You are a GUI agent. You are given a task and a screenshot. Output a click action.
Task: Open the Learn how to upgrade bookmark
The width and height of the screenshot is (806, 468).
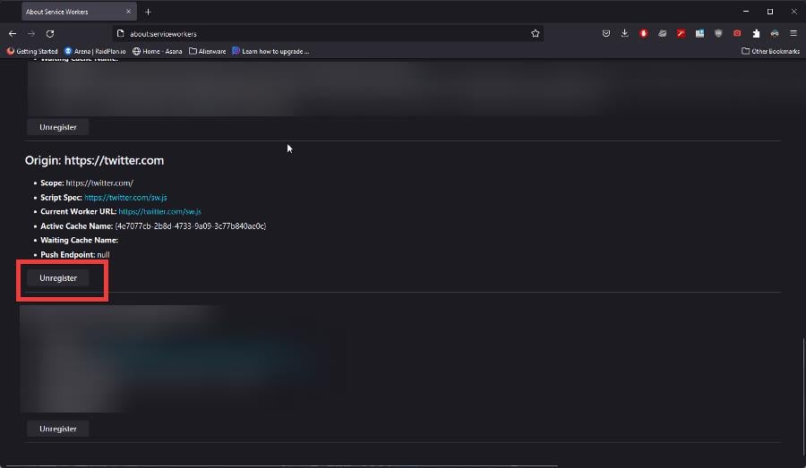tap(270, 51)
